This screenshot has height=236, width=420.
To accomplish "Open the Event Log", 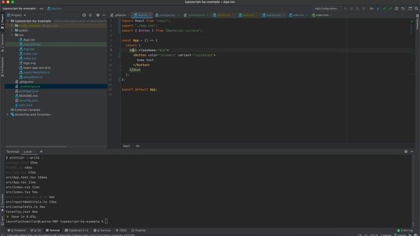I will (x=405, y=230).
